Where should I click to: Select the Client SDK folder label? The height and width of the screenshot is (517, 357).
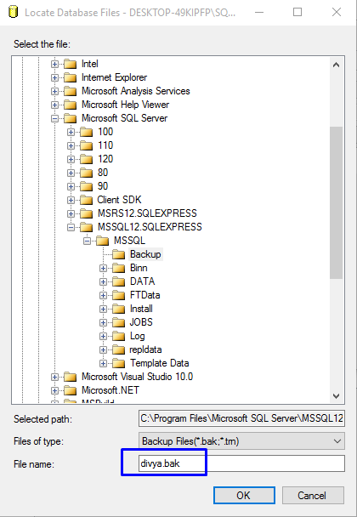(119, 200)
